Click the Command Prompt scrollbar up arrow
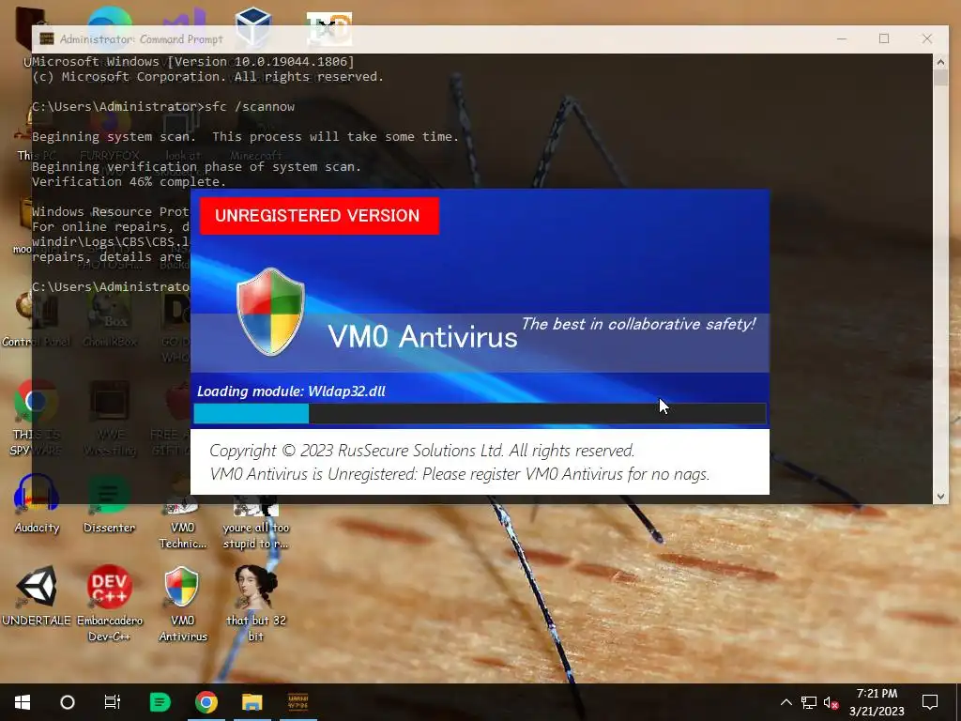Viewport: 961px width, 721px height. click(x=940, y=61)
